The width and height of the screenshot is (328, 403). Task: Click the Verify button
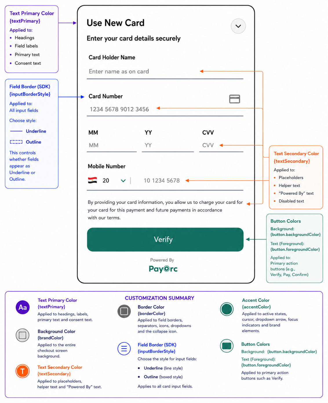pyautogui.click(x=165, y=239)
